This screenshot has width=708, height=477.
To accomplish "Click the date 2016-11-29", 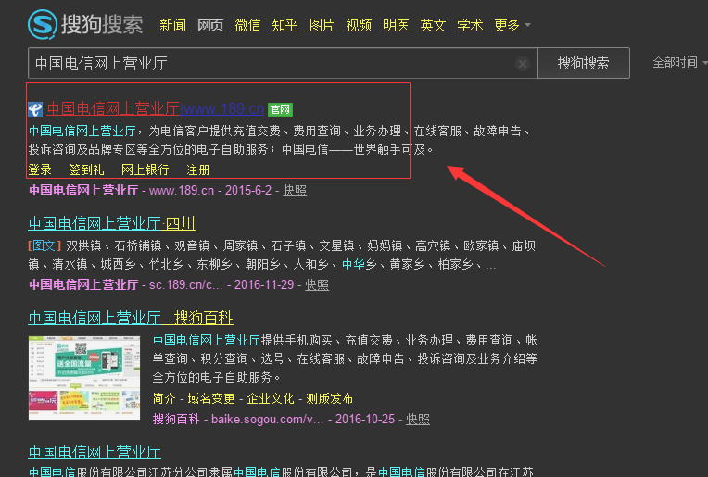I will point(264,284).
